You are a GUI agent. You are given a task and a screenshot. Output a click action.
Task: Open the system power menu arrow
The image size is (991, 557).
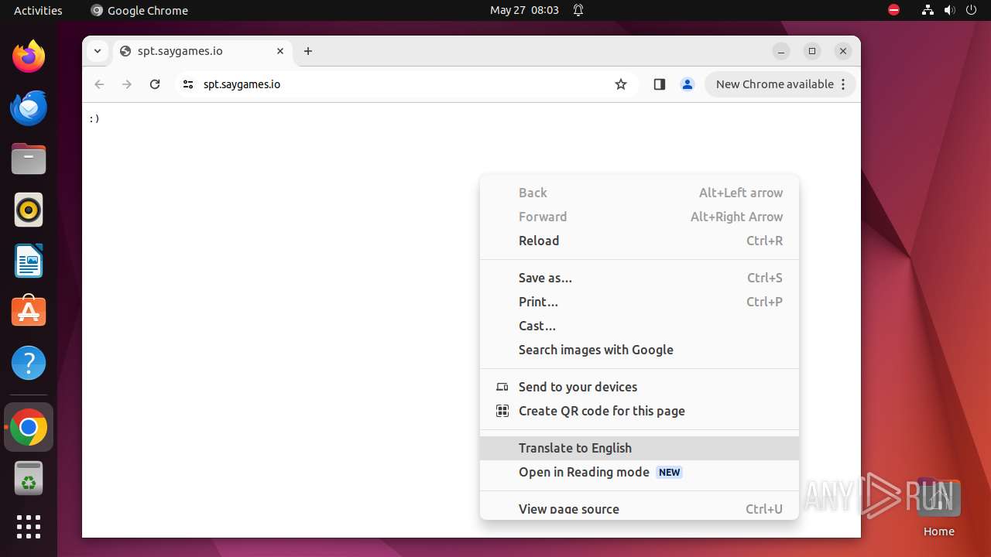pyautogui.click(x=972, y=10)
